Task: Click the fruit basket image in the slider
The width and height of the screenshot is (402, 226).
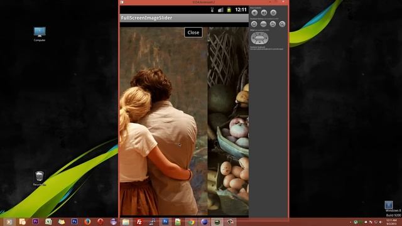Action: click(x=228, y=121)
